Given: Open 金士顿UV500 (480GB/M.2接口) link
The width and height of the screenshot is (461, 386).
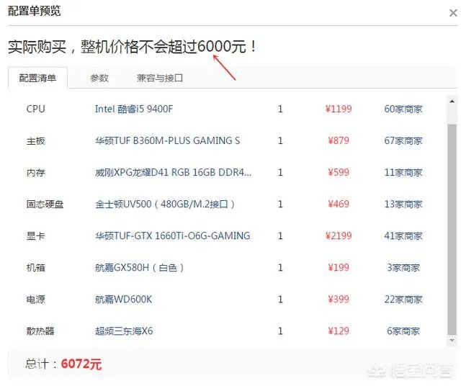Looking at the screenshot, I should pyautogui.click(x=165, y=205).
